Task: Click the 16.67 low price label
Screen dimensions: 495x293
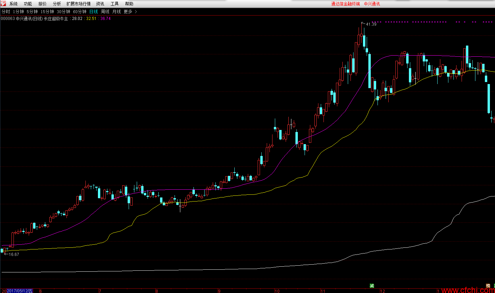Action: tap(14, 255)
